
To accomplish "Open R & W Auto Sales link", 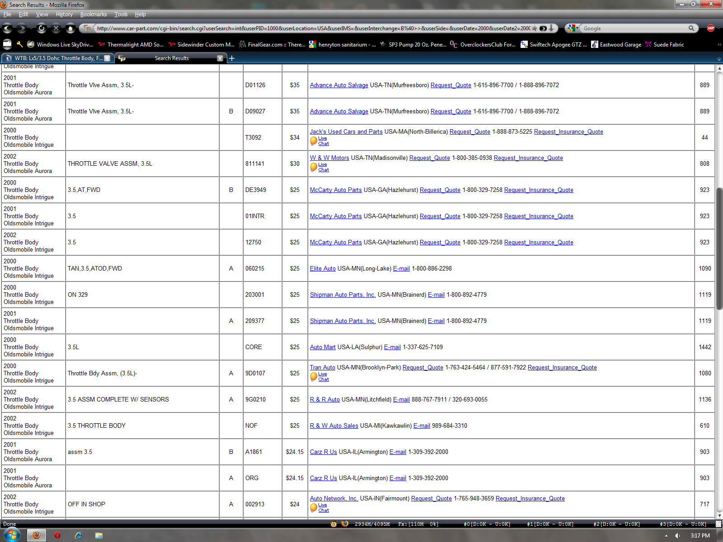I will click(334, 425).
